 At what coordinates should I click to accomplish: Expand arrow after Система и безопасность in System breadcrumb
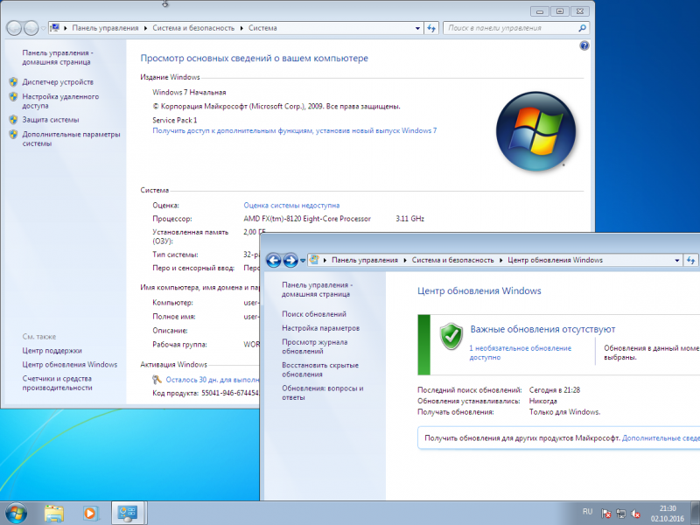pos(241,28)
